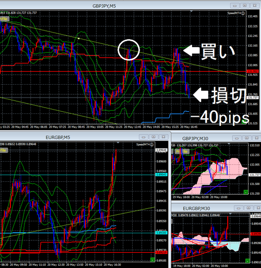Close the EURGBP,M30 chart window
The height and width of the screenshot is (268, 261).
tap(258, 208)
